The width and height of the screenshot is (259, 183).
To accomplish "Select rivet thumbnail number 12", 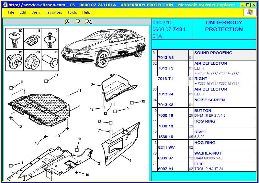I will click(50, 39).
